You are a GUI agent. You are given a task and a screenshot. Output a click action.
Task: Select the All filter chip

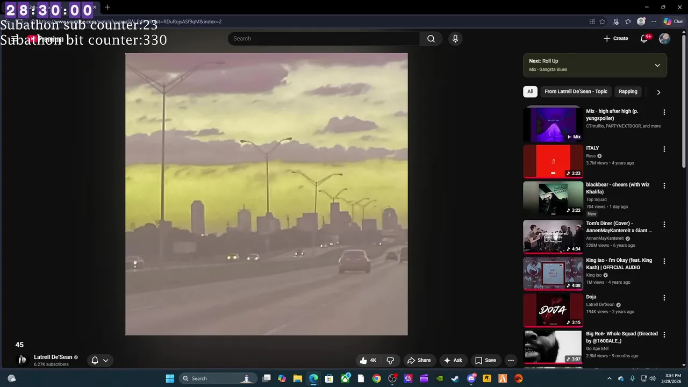tap(530, 91)
